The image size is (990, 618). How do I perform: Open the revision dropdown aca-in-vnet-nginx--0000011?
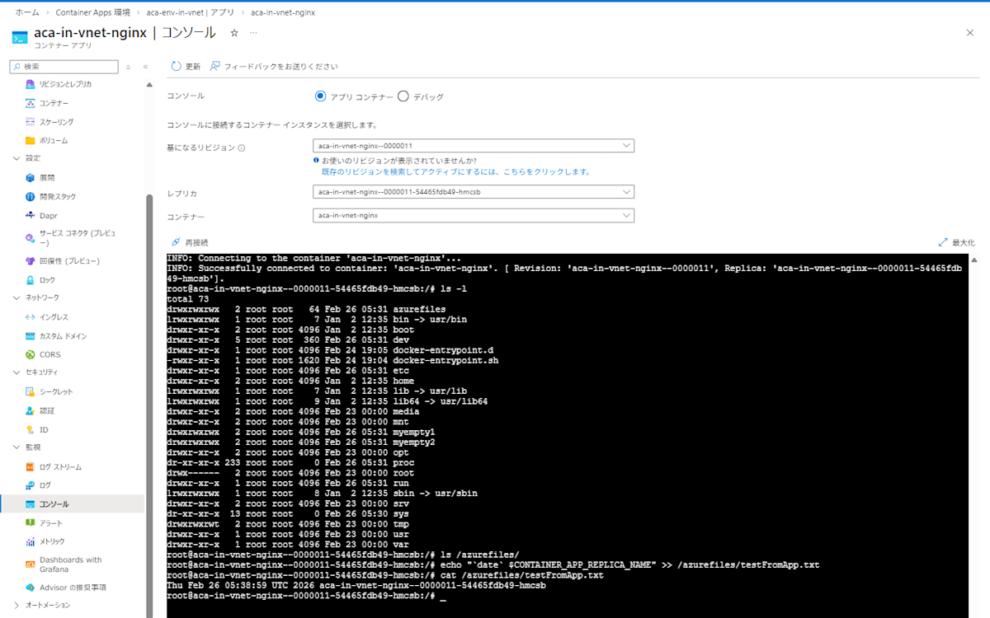[474, 146]
